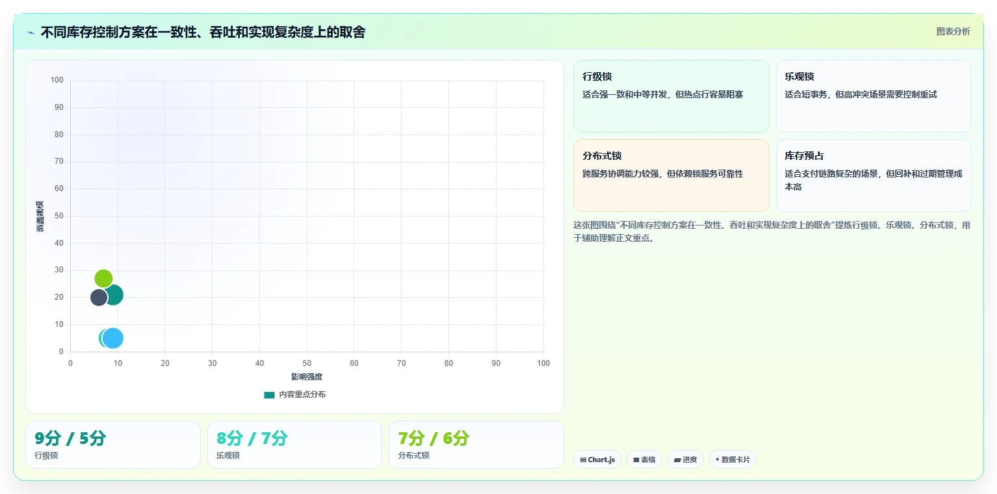997x494 pixels.
Task: Click the sparkle icon in 数据卡片 tag
Action: tap(718, 459)
